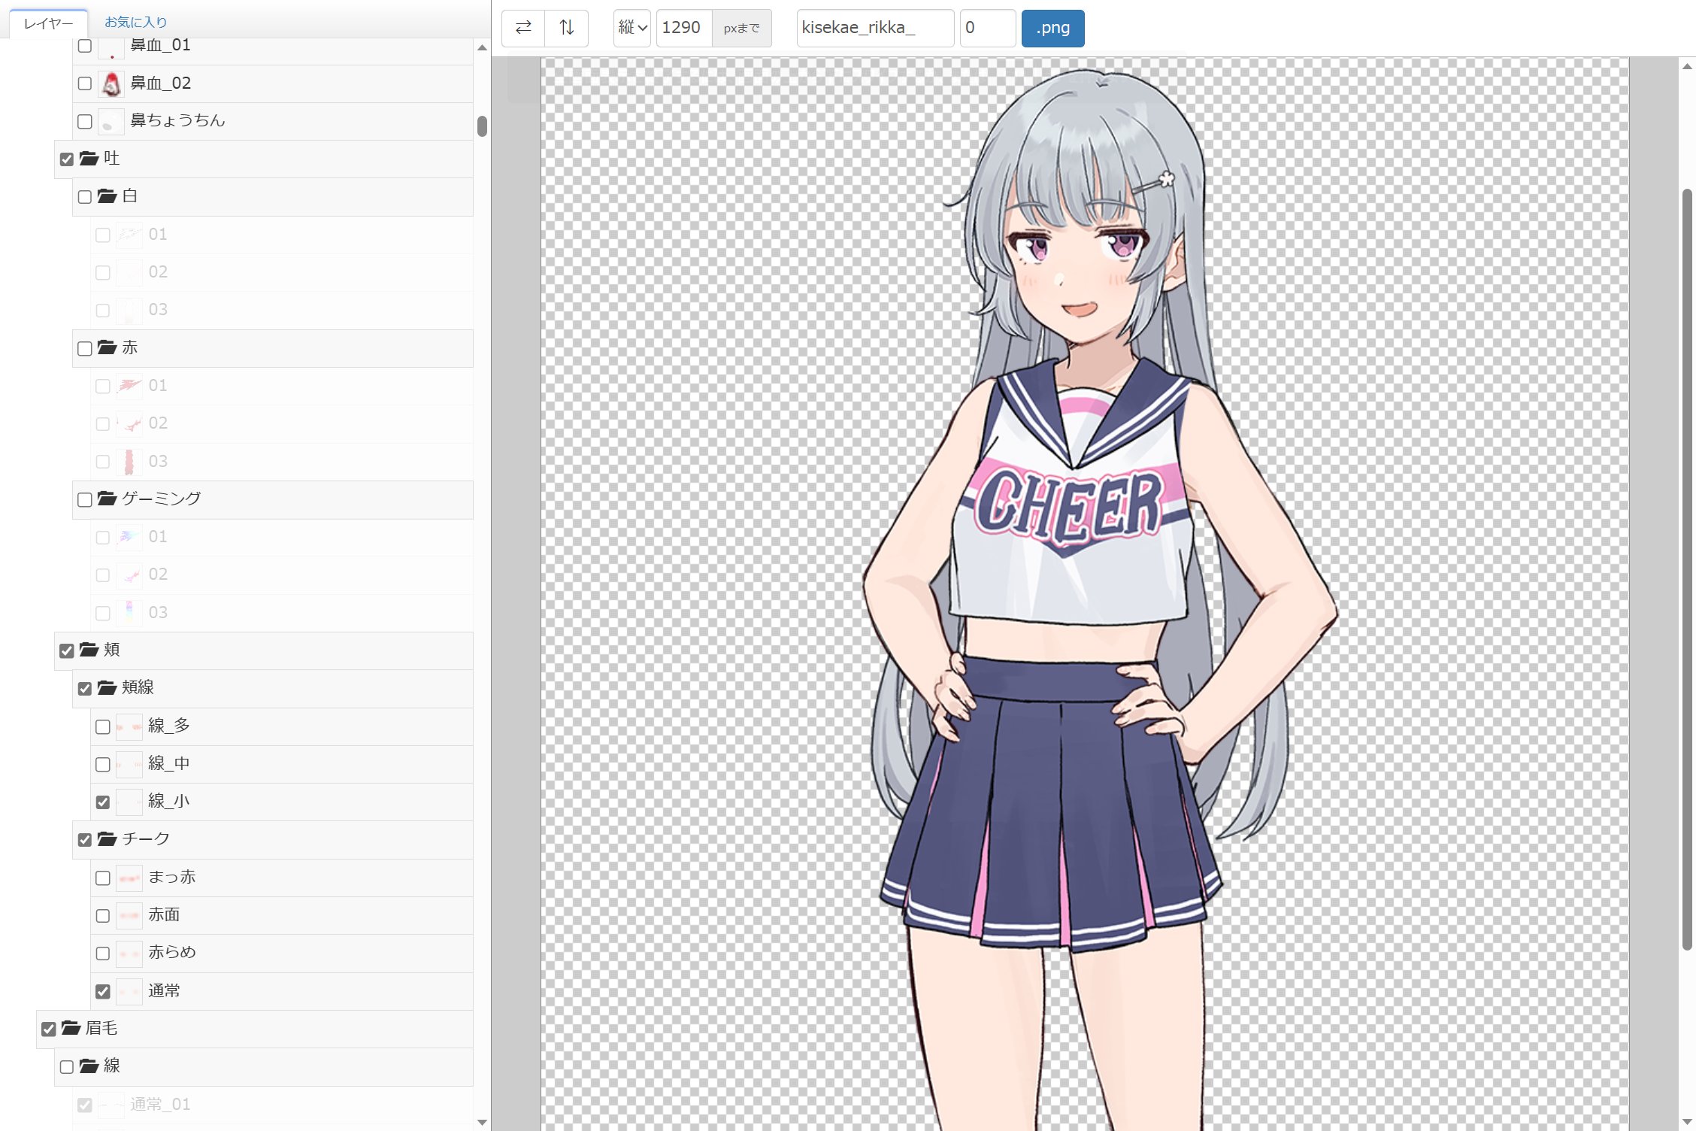This screenshot has height=1131, width=1696.
Task: Select the レイヤー tab
Action: click(48, 23)
